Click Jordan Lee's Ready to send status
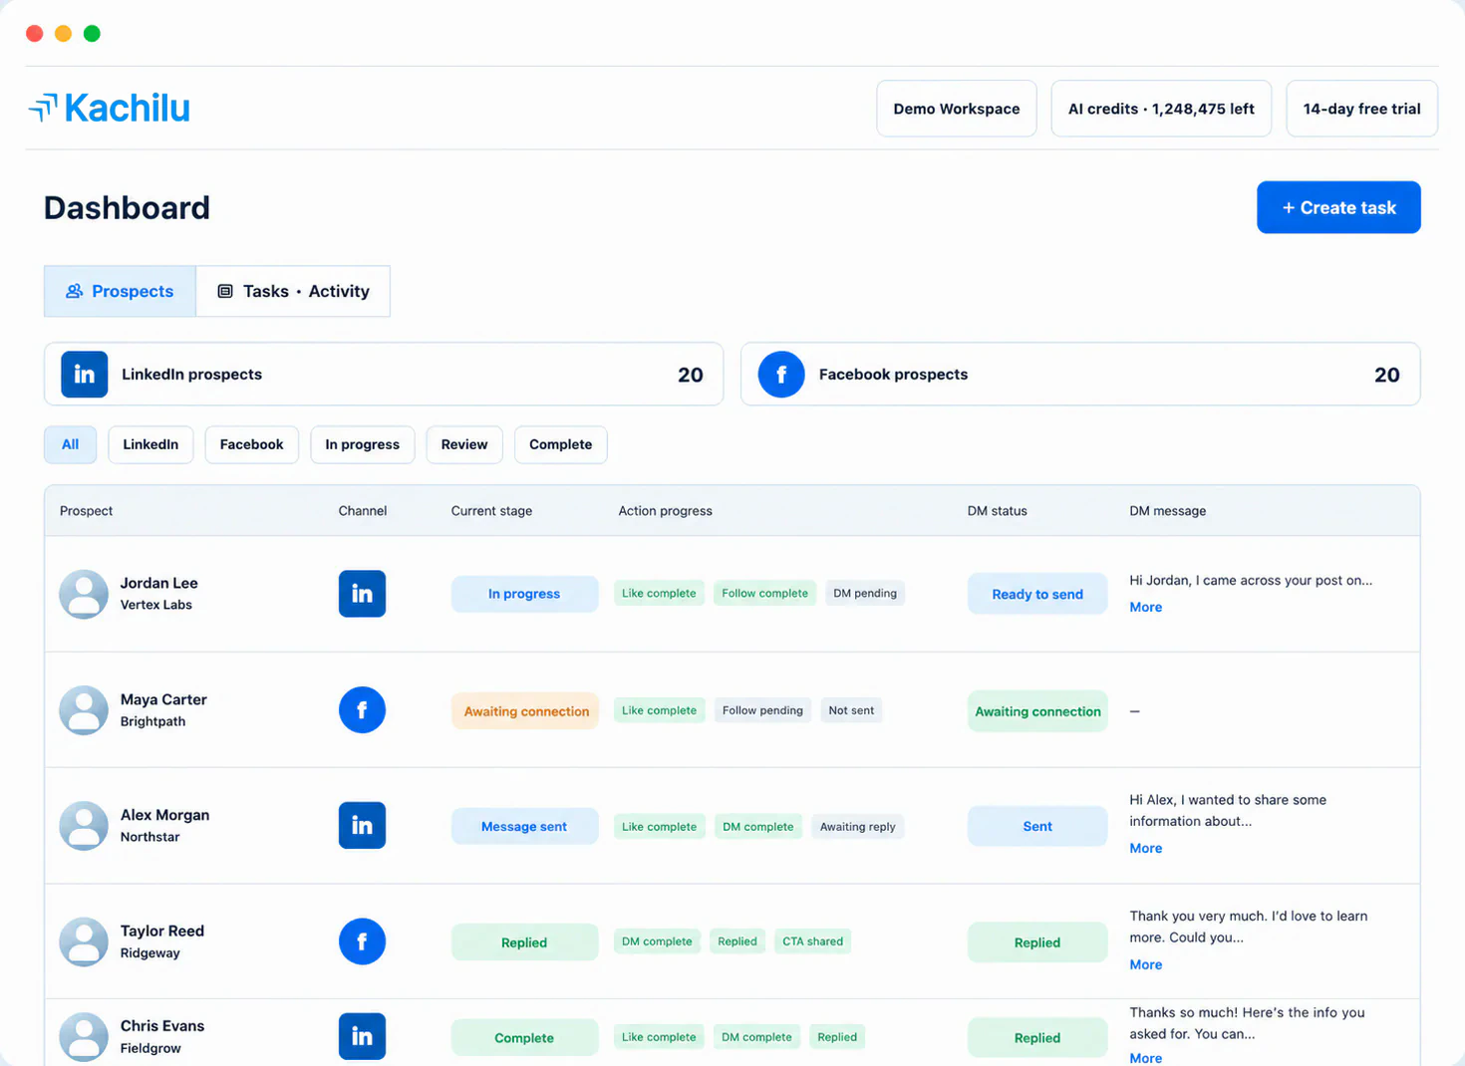 [1037, 594]
